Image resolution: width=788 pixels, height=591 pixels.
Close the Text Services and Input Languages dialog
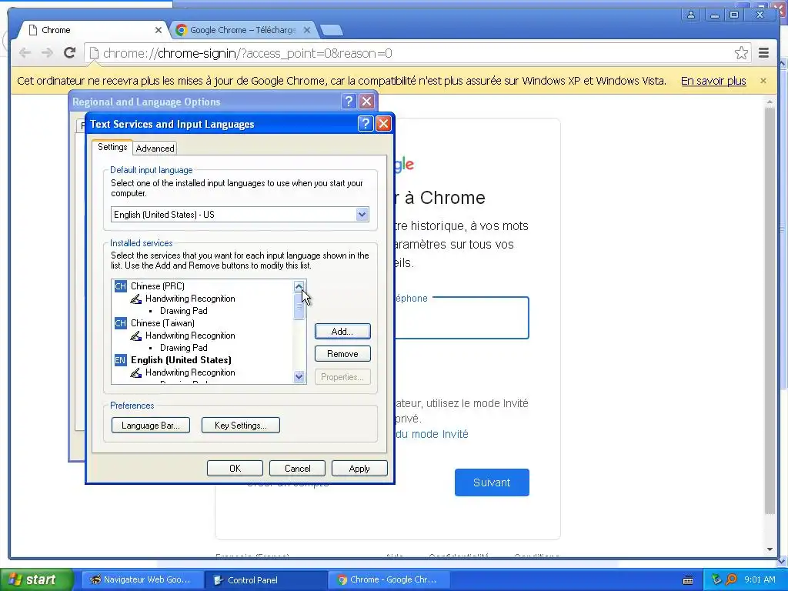383,124
